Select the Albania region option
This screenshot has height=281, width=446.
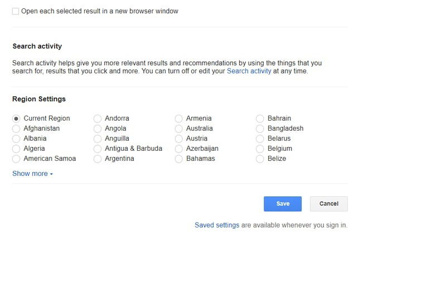coord(16,139)
